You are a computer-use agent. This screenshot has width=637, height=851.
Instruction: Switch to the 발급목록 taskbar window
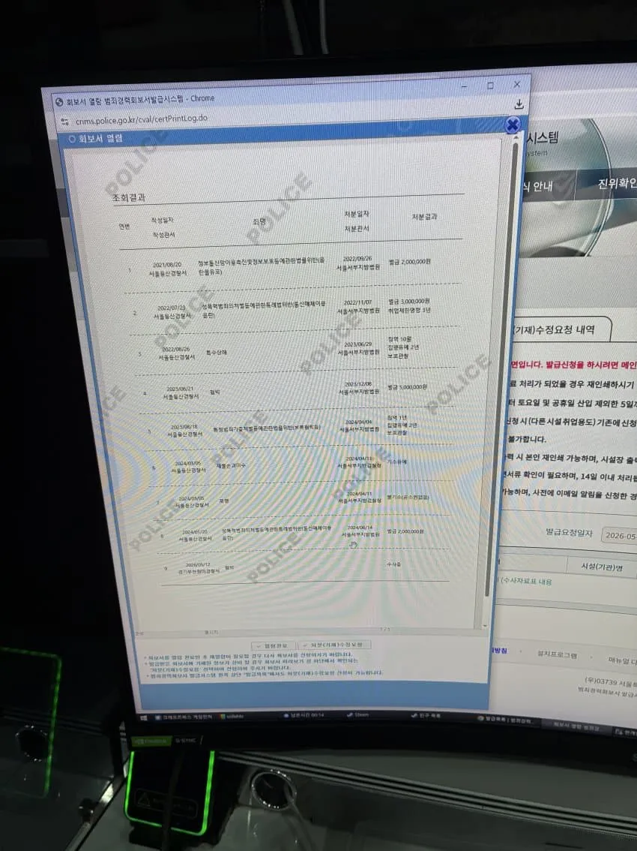pos(505,719)
